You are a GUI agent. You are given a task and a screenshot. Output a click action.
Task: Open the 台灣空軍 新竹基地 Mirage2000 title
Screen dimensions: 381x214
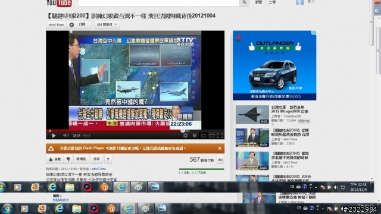tap(290, 109)
